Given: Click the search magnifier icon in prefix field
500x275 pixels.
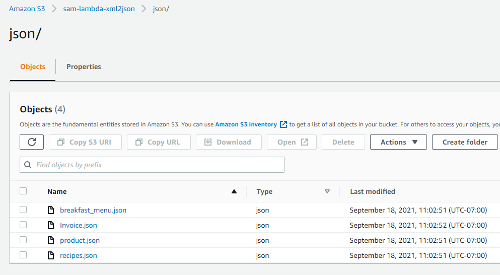Looking at the screenshot, I should pyautogui.click(x=28, y=165).
